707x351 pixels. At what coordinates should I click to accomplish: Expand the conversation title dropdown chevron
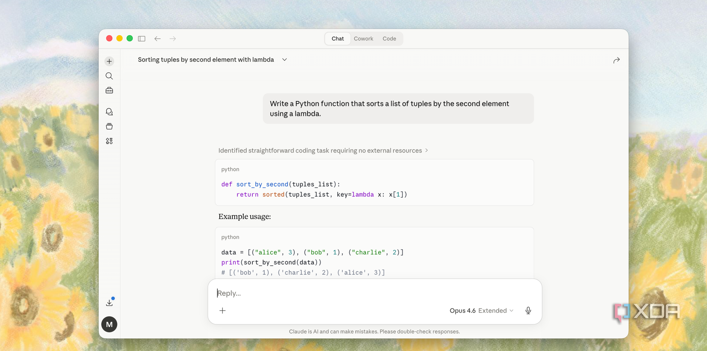point(285,60)
